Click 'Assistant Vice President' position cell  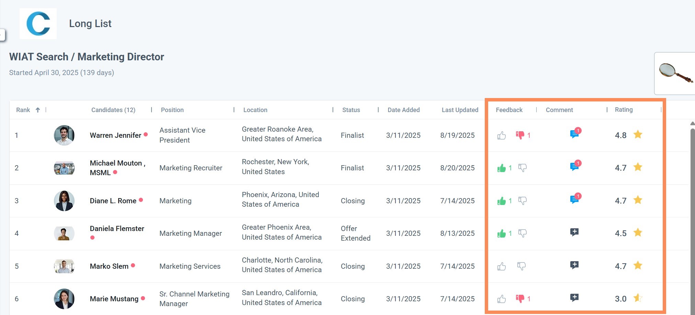click(182, 135)
